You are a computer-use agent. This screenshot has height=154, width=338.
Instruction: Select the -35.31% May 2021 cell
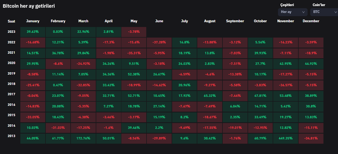pos(134,53)
